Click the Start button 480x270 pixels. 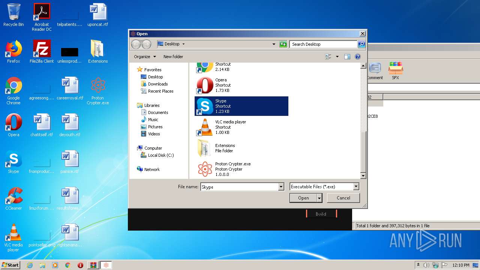click(x=10, y=265)
